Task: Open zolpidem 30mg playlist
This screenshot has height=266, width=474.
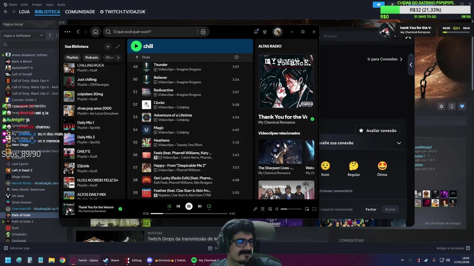Action: [93, 96]
